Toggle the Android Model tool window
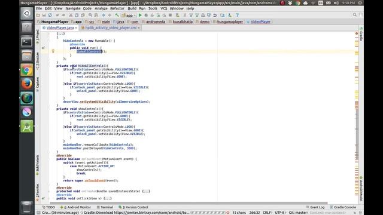Image resolution: width=383 pixels, height=215 pixels. [361, 189]
